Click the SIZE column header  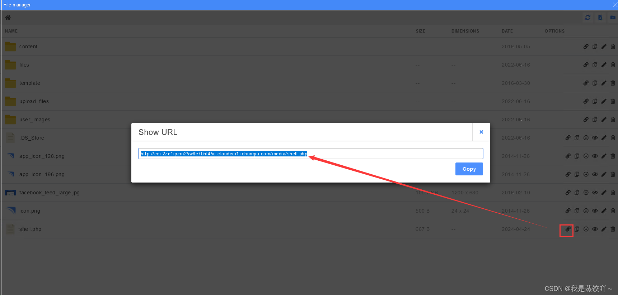(420, 31)
